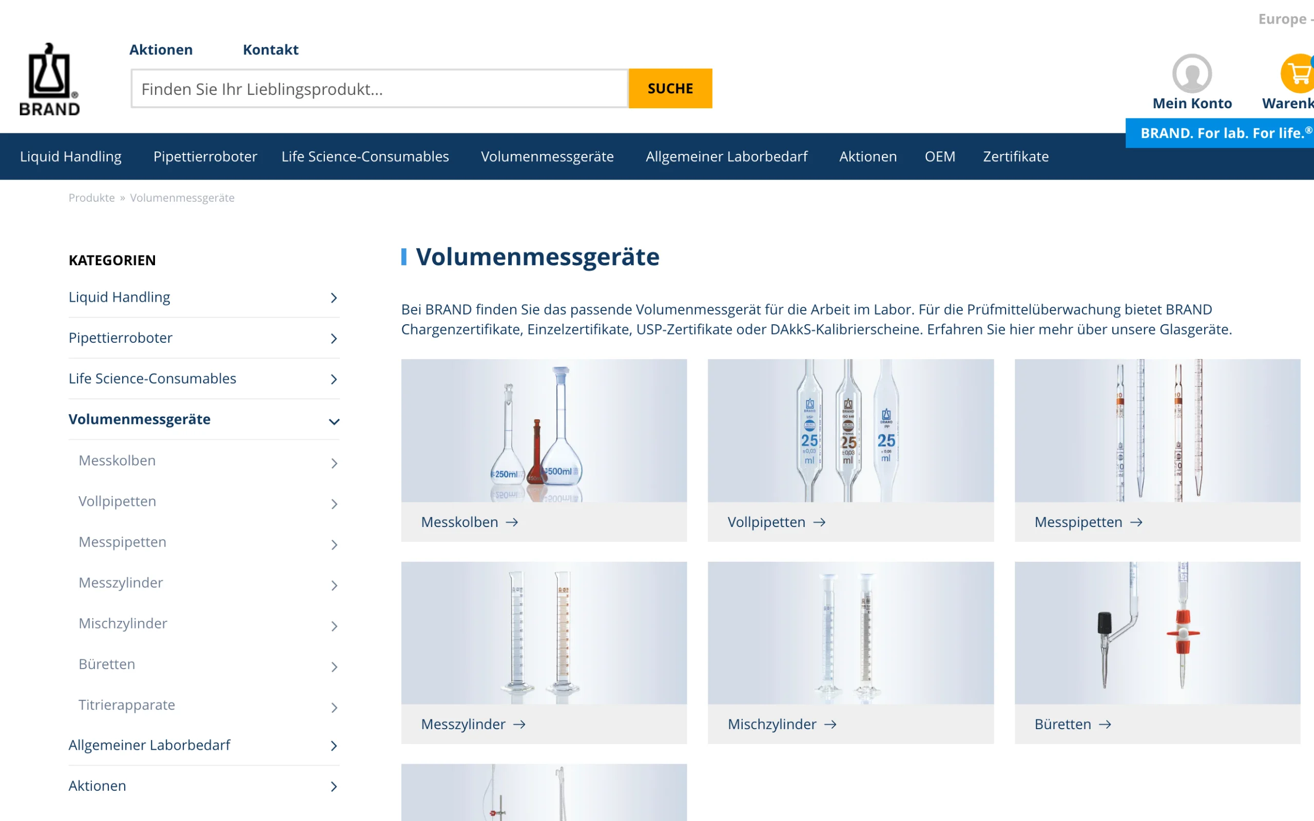Select Liquid Handling in Kategorien sidebar
1314x821 pixels.
tap(120, 298)
